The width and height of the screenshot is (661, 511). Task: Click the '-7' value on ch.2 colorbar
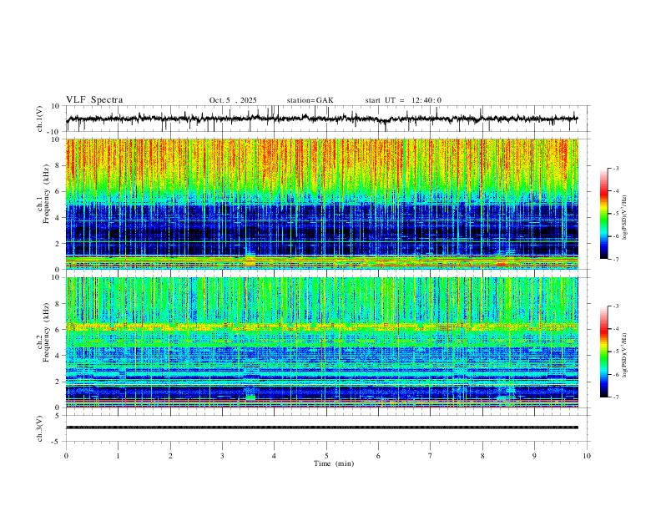coord(615,397)
